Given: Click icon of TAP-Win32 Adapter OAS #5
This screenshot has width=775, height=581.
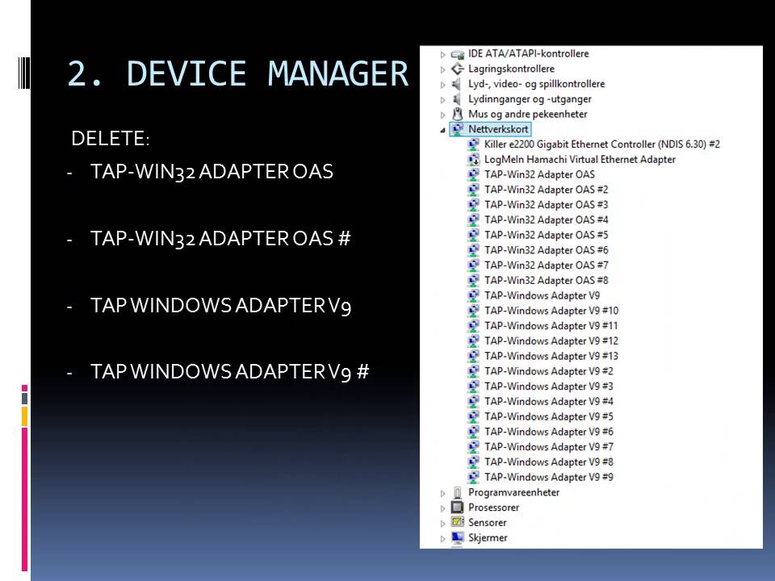Looking at the screenshot, I should (x=474, y=235).
